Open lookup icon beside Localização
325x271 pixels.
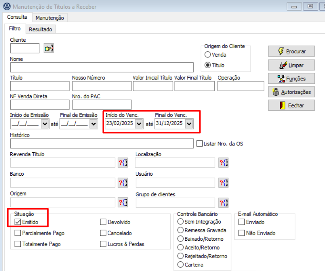point(223,163)
